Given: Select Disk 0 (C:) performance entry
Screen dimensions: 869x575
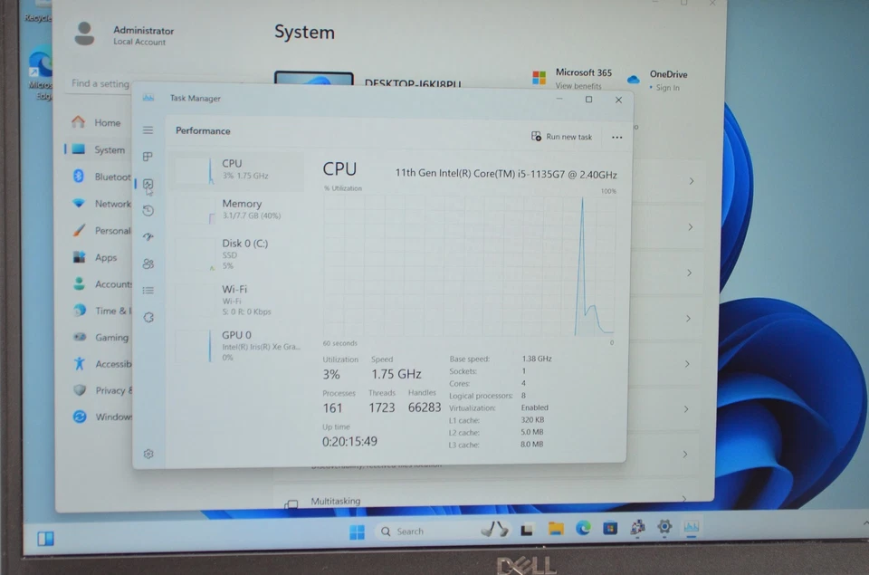Looking at the screenshot, I should 238,254.
